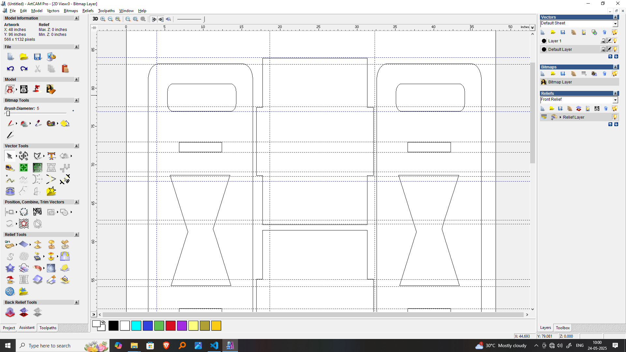This screenshot has height=352, width=626.
Task: Click the New Model file icon
Action: (x=10, y=57)
